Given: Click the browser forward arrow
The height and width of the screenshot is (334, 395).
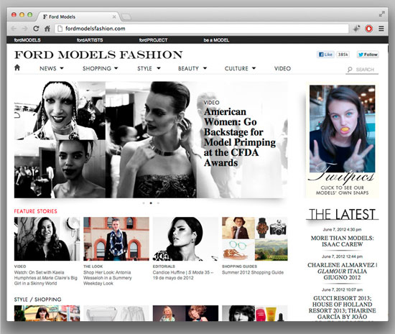Looking at the screenshot, I should 24,29.
